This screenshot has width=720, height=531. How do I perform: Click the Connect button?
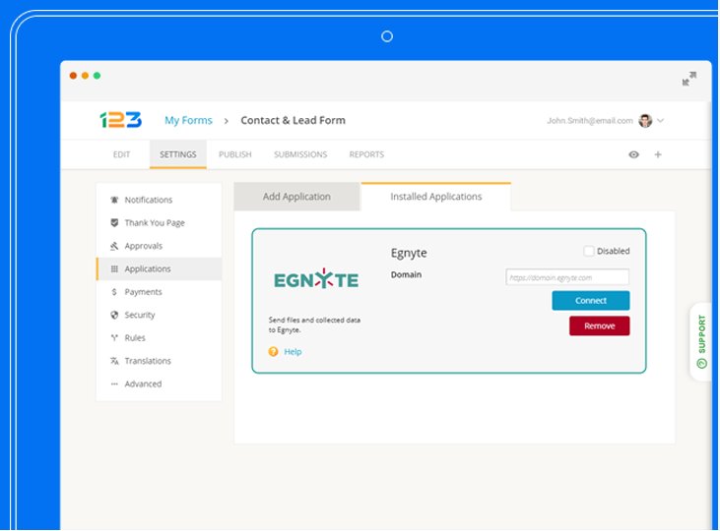coord(591,300)
